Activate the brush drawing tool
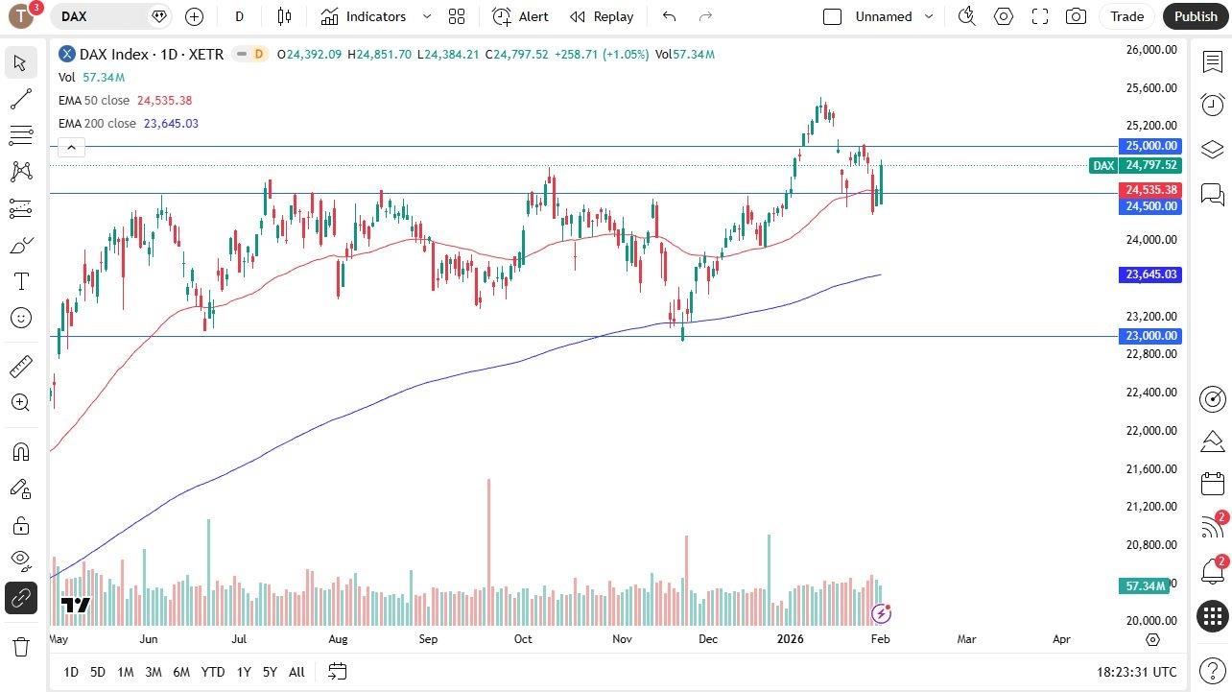Screen dimensions: 1232x692 (20, 244)
